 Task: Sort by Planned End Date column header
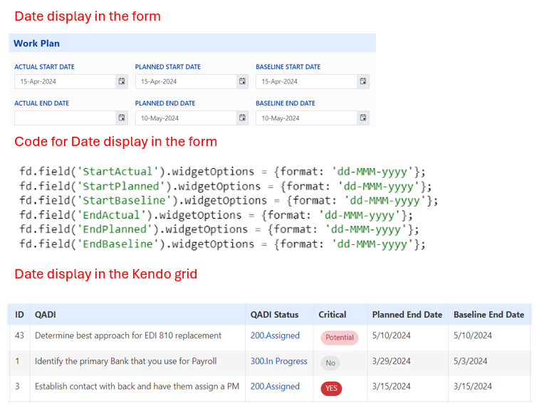coord(407,314)
